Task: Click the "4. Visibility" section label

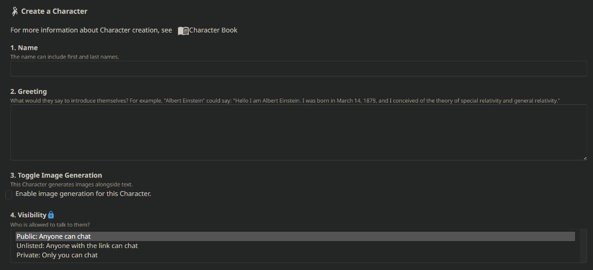Action: (28, 215)
